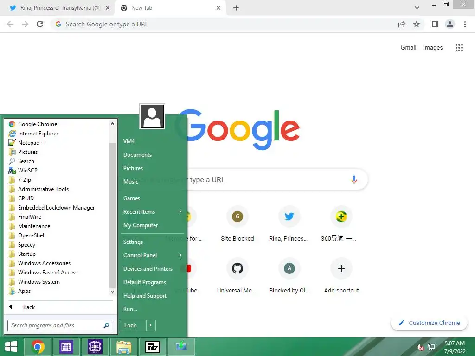The image size is (475, 356).
Task: Open Settings in the Start menu
Action: [133, 242]
